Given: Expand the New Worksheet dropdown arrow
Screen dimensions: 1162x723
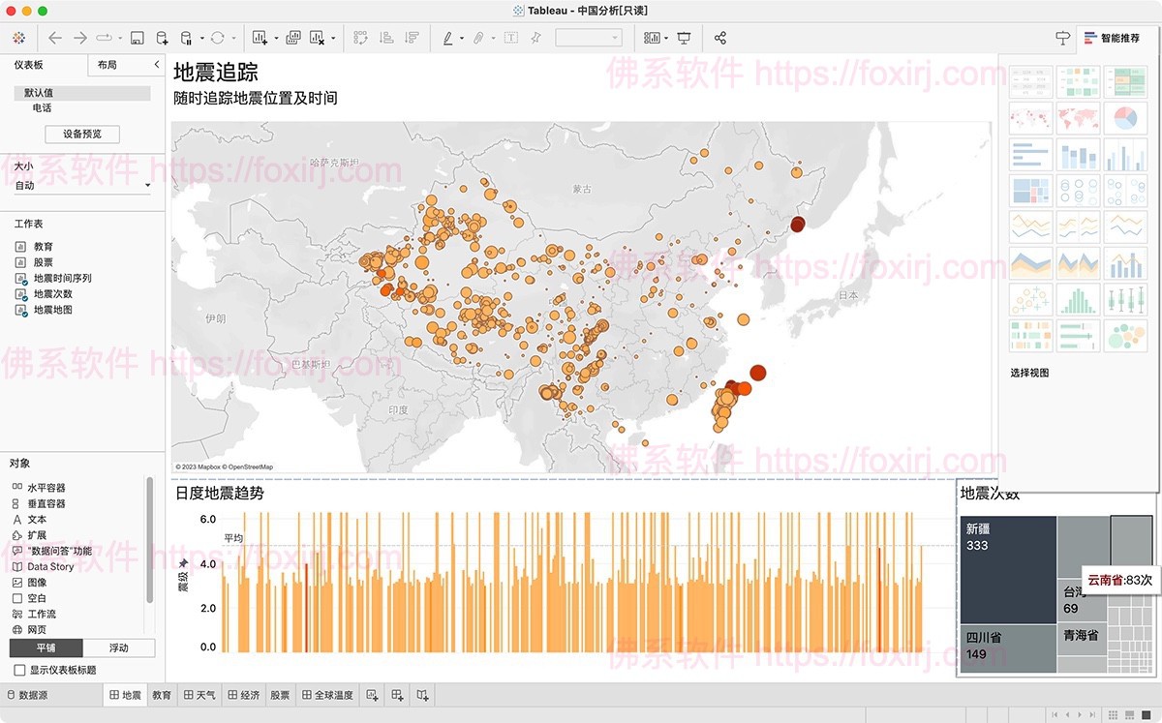Looking at the screenshot, I should (275, 37).
